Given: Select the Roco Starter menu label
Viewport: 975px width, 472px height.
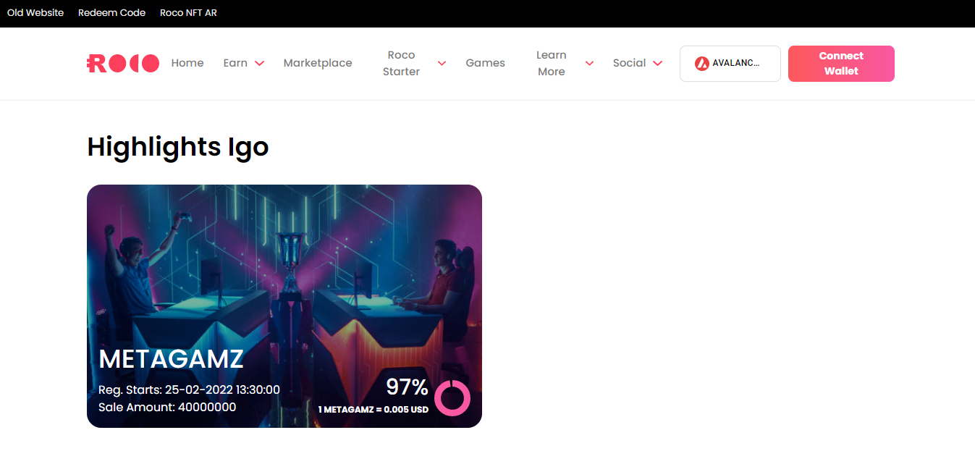Looking at the screenshot, I should point(401,63).
